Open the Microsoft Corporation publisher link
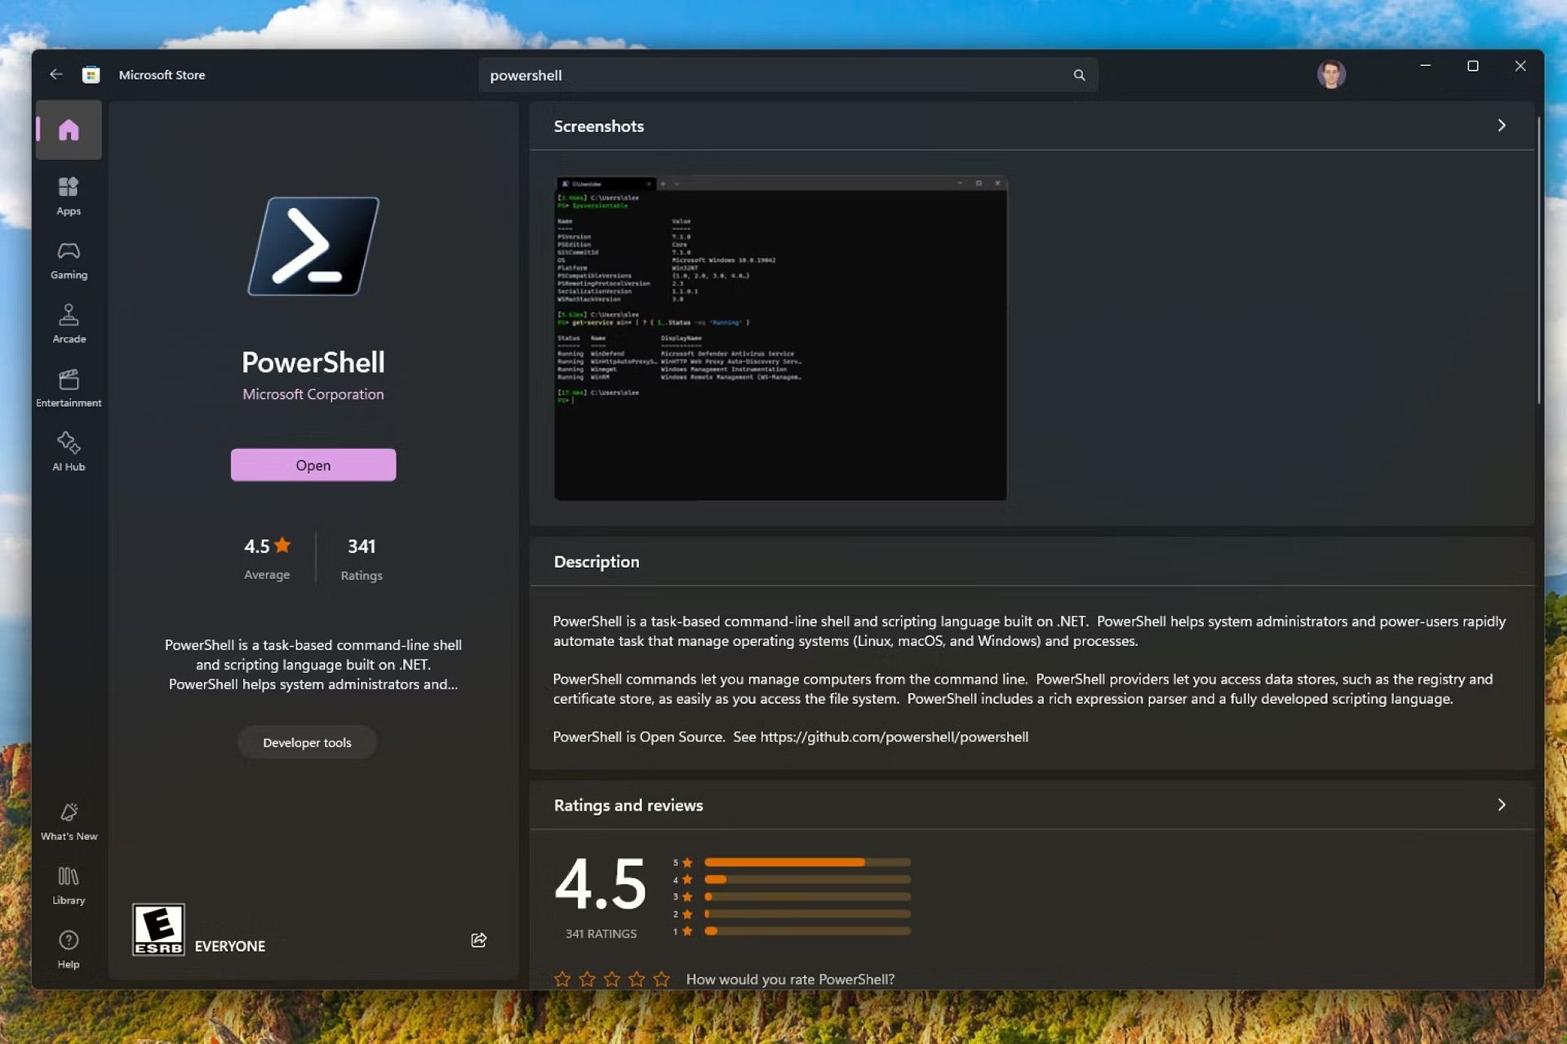This screenshot has width=1567, height=1044. 313,394
